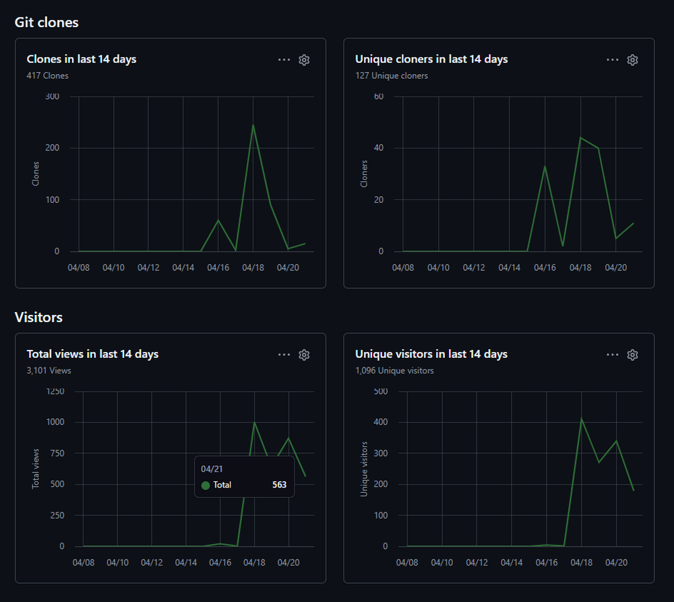This screenshot has height=602, width=674.
Task: Click the 04/16 spike on Unique cloners chart
Action: (545, 167)
